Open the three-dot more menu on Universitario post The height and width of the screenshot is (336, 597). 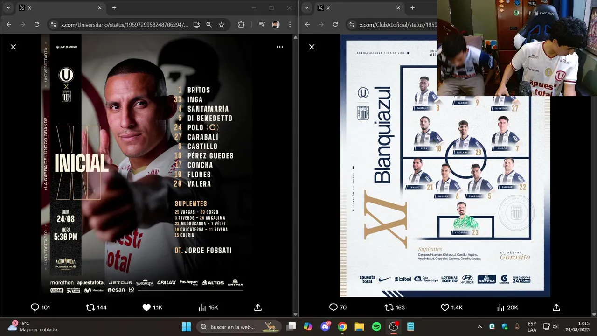[279, 47]
